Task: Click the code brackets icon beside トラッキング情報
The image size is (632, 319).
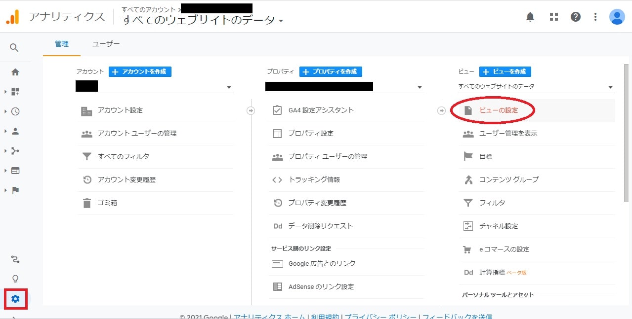Action: [x=277, y=180]
